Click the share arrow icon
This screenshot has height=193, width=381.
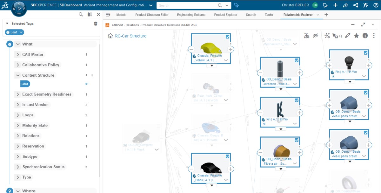pyautogui.click(x=345, y=5)
